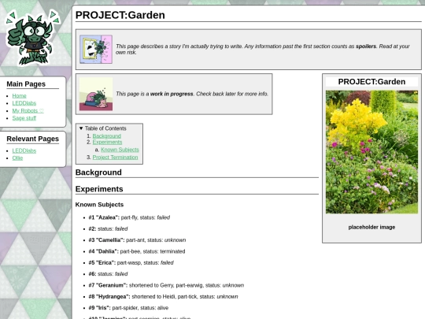Go to Home in Main Pages
425x319 pixels.
click(19, 96)
